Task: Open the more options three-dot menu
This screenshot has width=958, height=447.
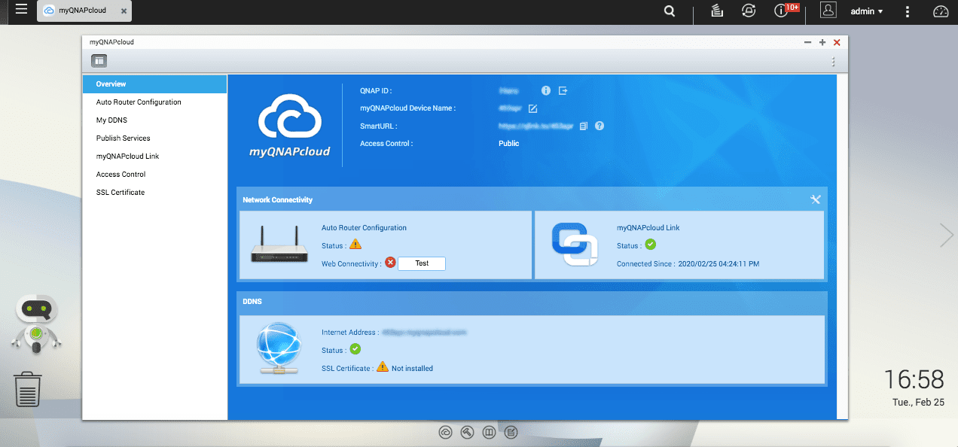Action: point(907,11)
